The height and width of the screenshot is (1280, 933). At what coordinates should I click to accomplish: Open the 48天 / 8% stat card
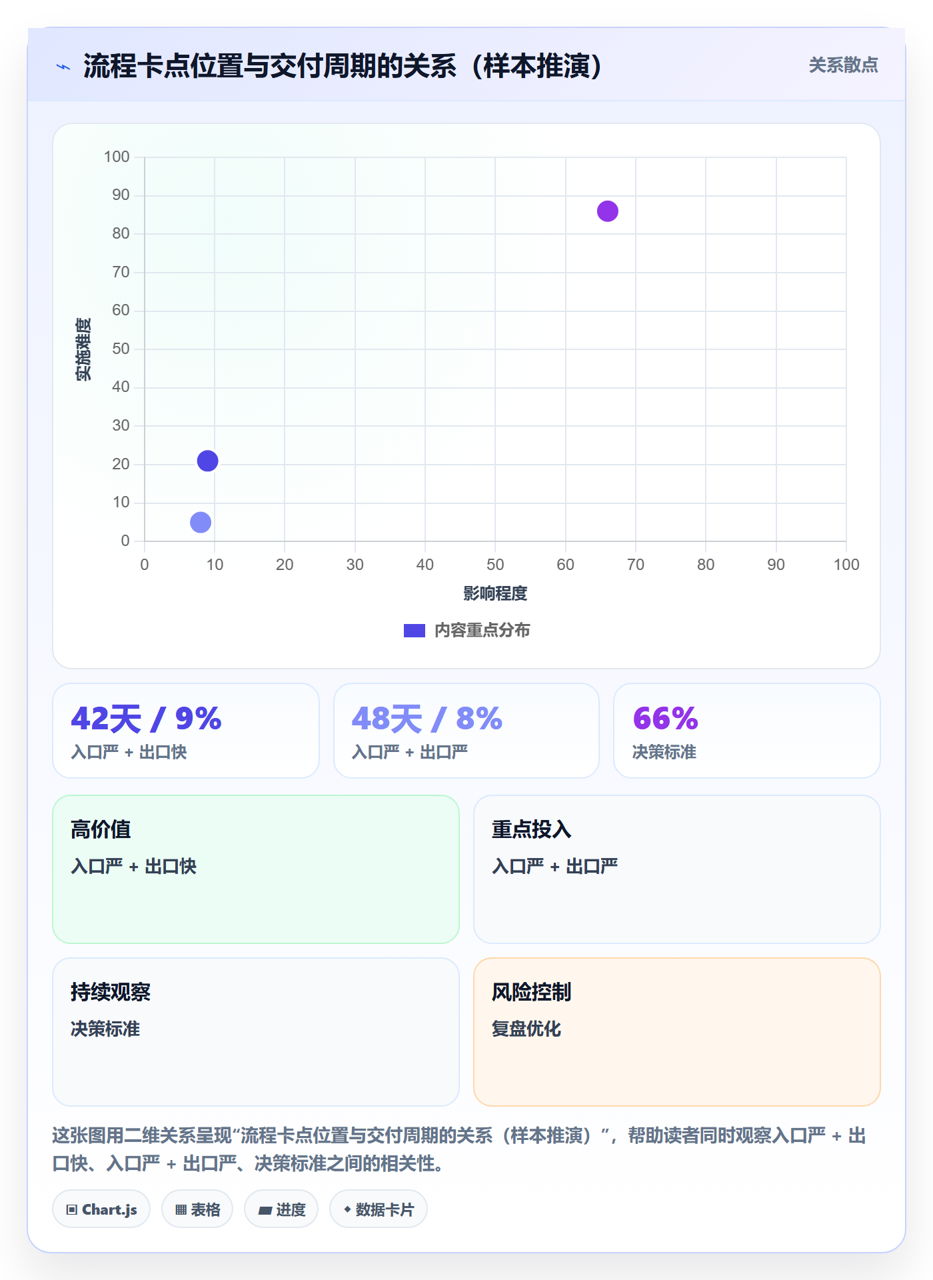coord(467,731)
